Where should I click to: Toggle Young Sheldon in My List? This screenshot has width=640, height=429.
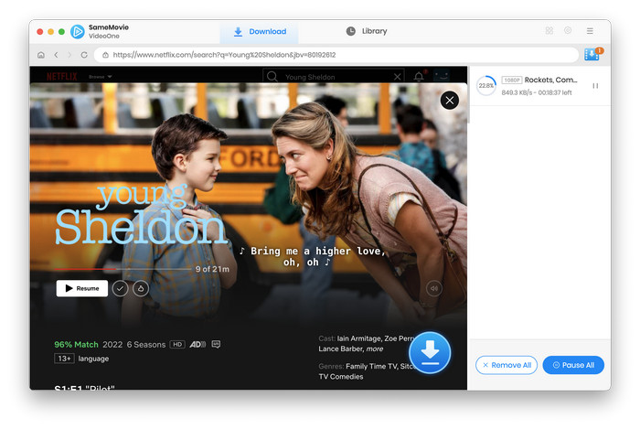[121, 288]
